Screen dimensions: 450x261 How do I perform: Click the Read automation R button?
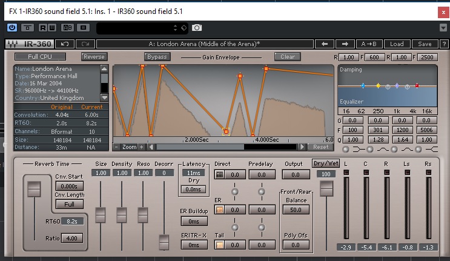[x=43, y=28]
